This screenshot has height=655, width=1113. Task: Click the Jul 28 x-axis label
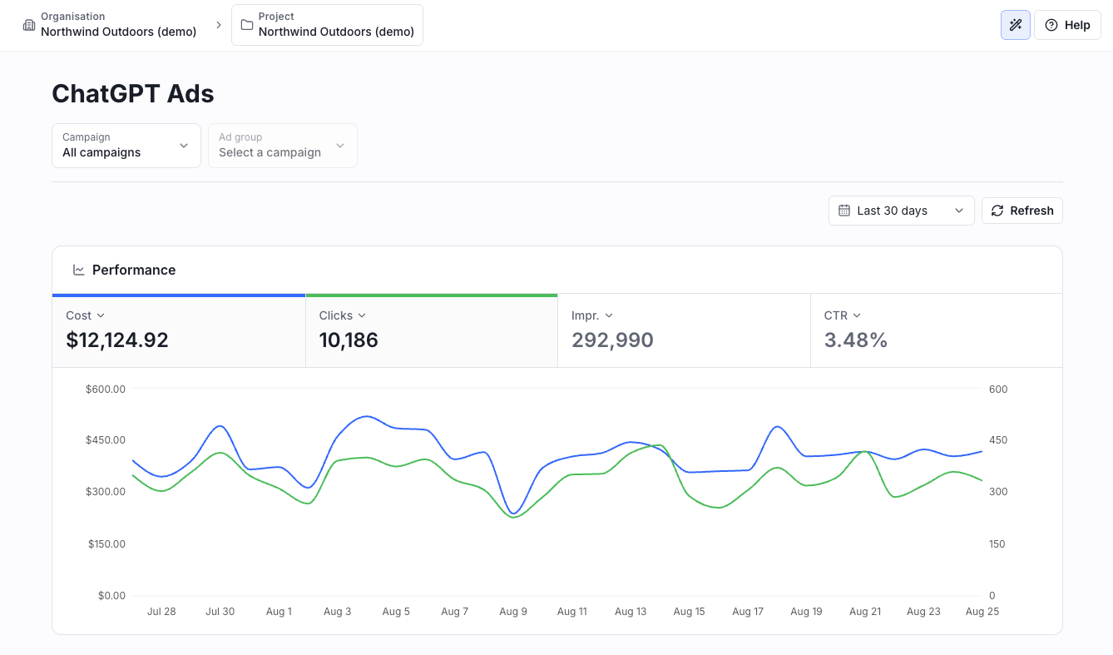[x=161, y=612]
